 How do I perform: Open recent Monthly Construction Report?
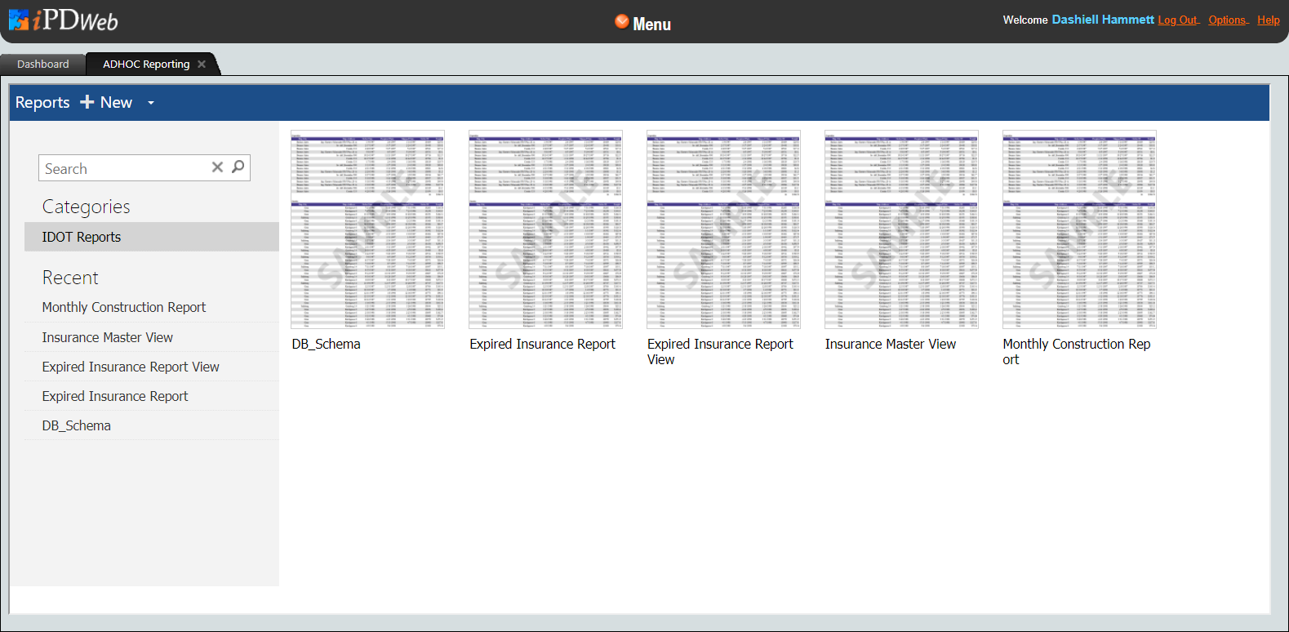[x=124, y=308]
